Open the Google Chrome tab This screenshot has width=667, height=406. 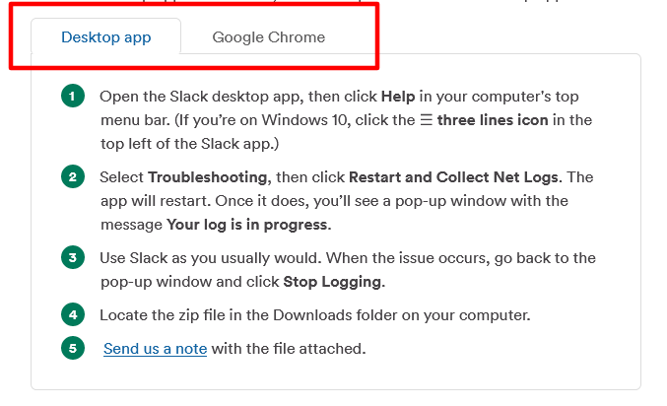268,37
